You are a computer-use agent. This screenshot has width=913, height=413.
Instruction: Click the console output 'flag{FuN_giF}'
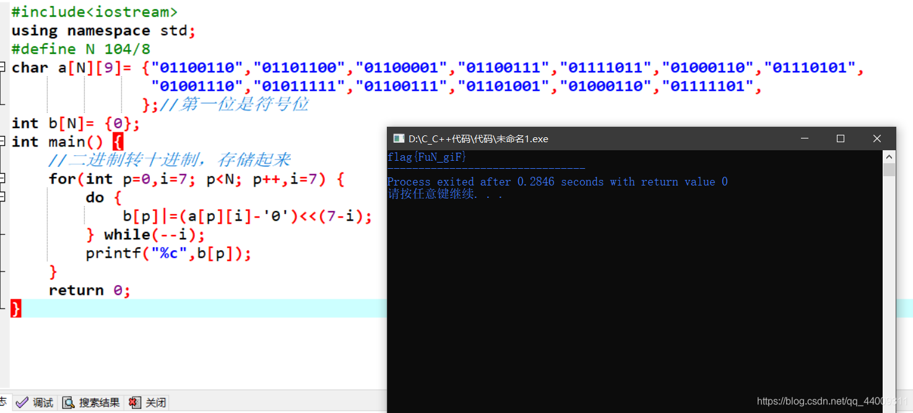tap(427, 157)
